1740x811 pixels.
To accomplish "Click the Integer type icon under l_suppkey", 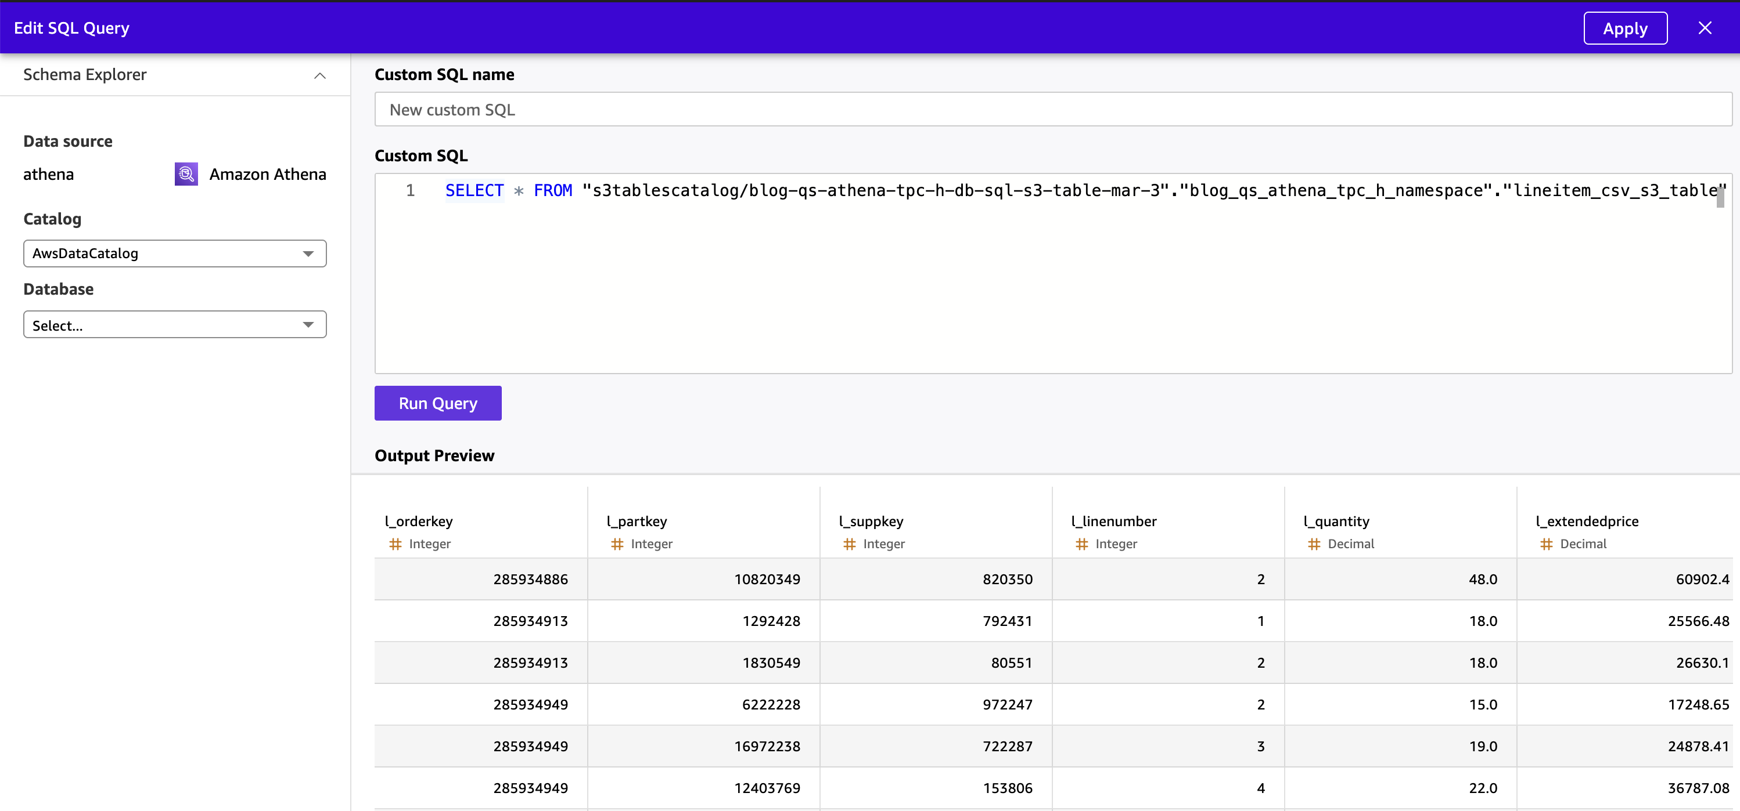I will click(849, 544).
